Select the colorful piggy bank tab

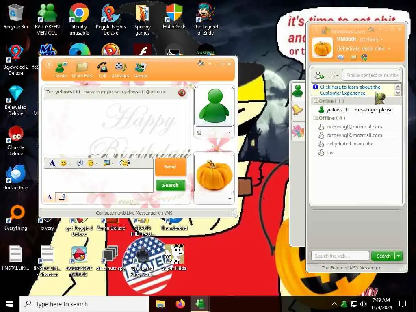point(298,131)
